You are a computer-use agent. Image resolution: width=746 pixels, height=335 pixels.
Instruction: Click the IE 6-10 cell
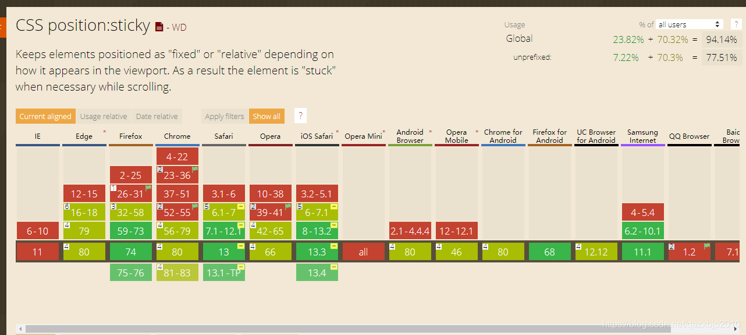point(38,230)
